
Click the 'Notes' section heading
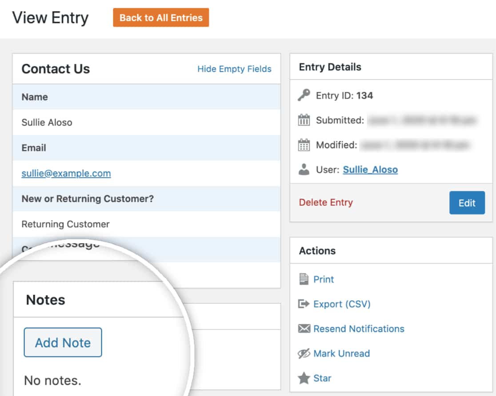click(x=45, y=300)
